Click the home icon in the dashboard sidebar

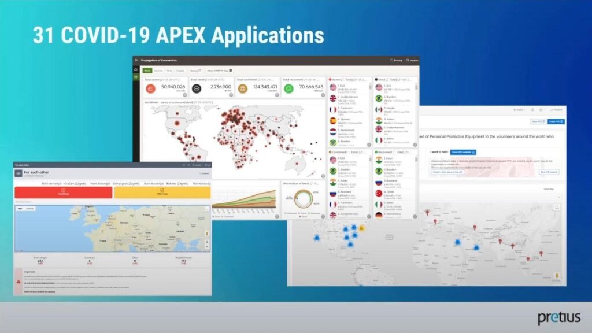tap(136, 69)
